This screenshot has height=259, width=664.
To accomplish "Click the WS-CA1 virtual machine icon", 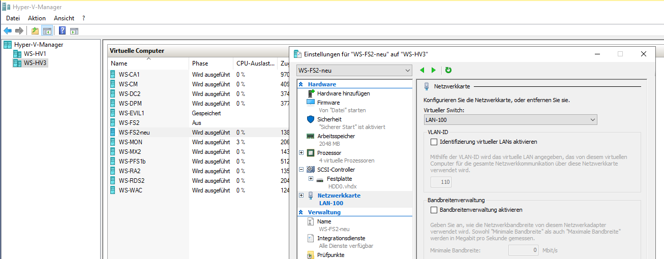I will [113, 74].
